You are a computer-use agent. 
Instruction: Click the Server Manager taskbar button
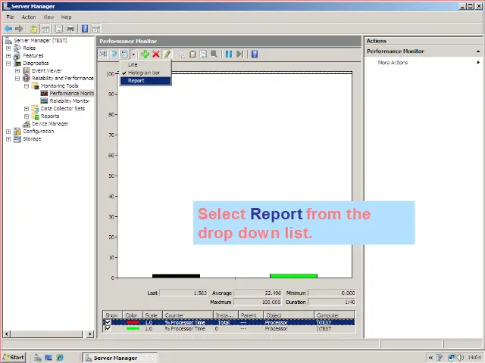click(120, 358)
